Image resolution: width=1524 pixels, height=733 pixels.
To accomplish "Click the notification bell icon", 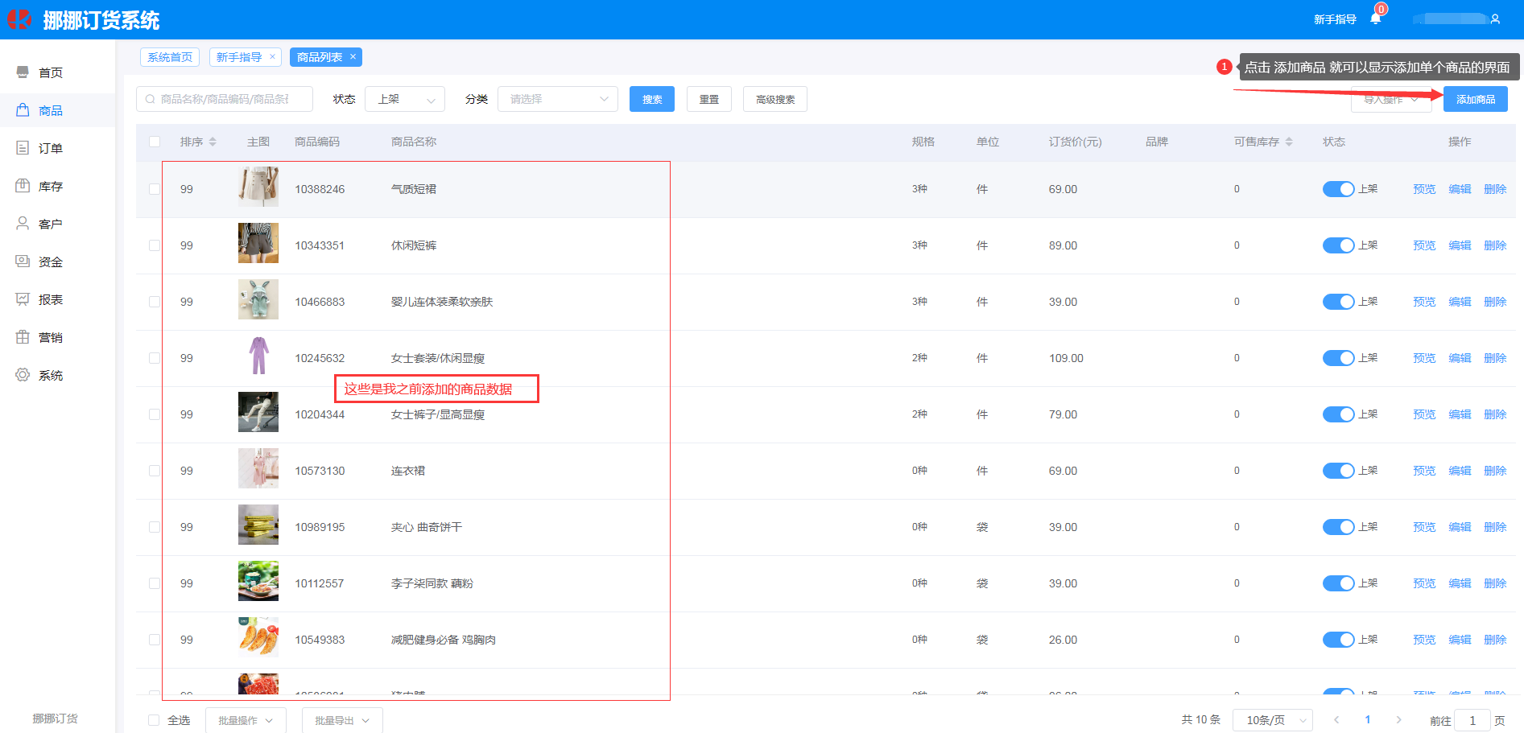I will [1375, 19].
